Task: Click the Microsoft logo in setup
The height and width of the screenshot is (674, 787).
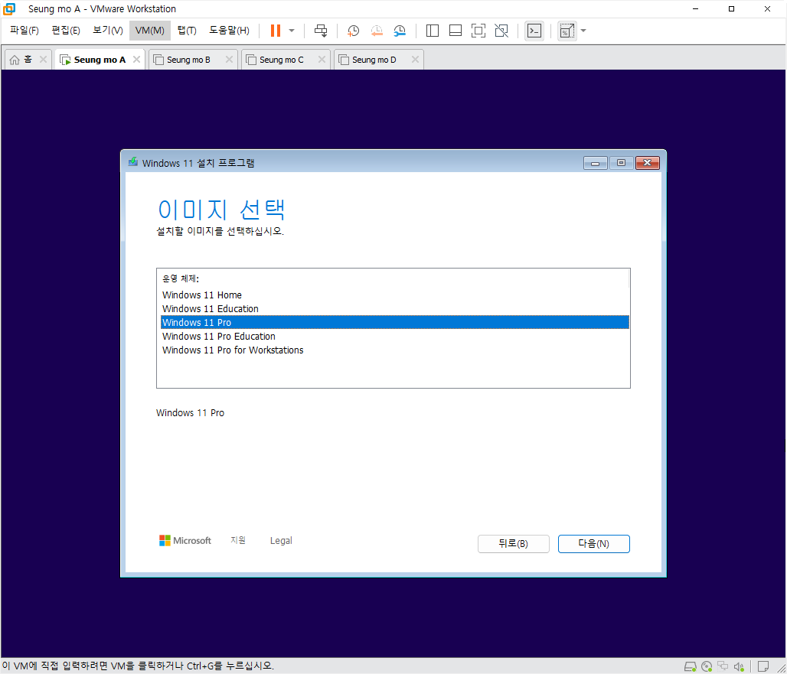Action: pos(185,541)
